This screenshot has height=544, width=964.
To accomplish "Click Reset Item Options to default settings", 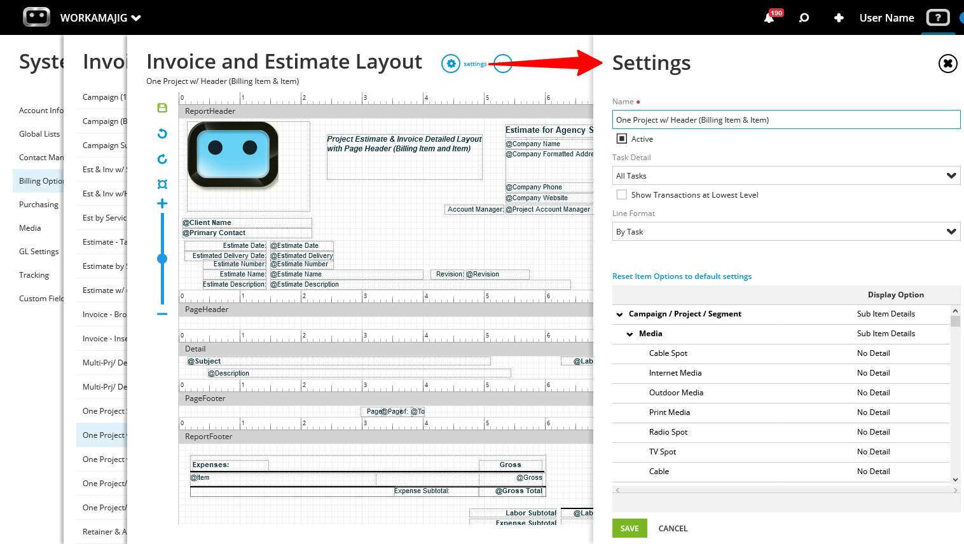I will (x=682, y=276).
